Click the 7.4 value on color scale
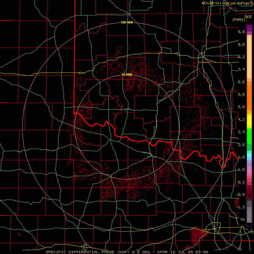Screen dimensions: 254x254 [x=241, y=69]
